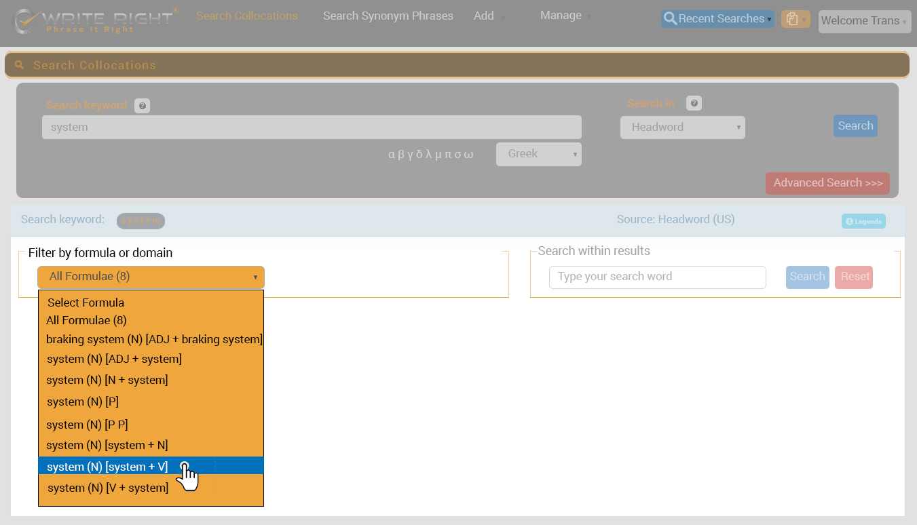
Task: Click the Legends info badge
Action: pos(863,221)
